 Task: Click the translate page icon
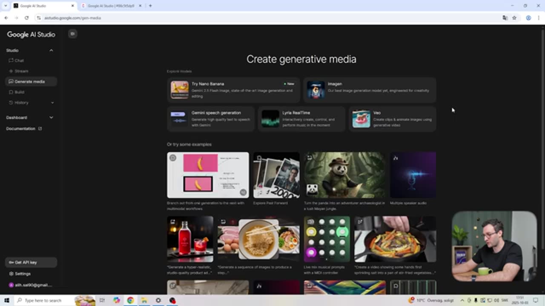pyautogui.click(x=505, y=18)
